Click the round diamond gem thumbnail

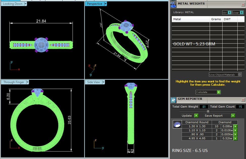[177, 124]
